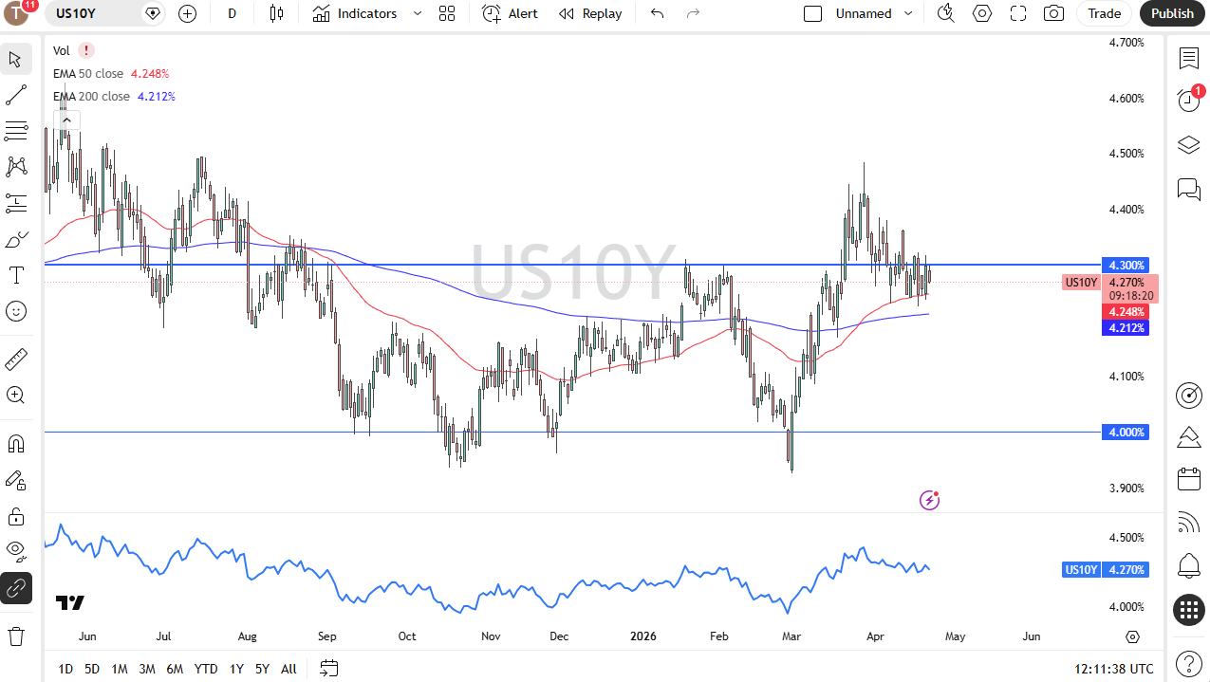
Task: Open the object tree layers icon
Action: coord(1189,144)
